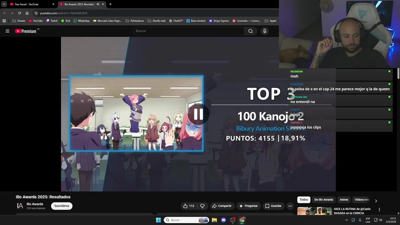This screenshot has height=225, width=400.
Task: Show hidden system tray icons chevron
Action: pos(347,220)
